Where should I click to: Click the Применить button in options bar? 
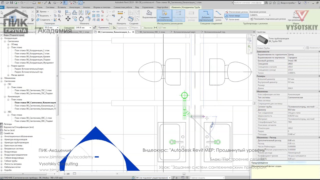[x=103, y=28]
